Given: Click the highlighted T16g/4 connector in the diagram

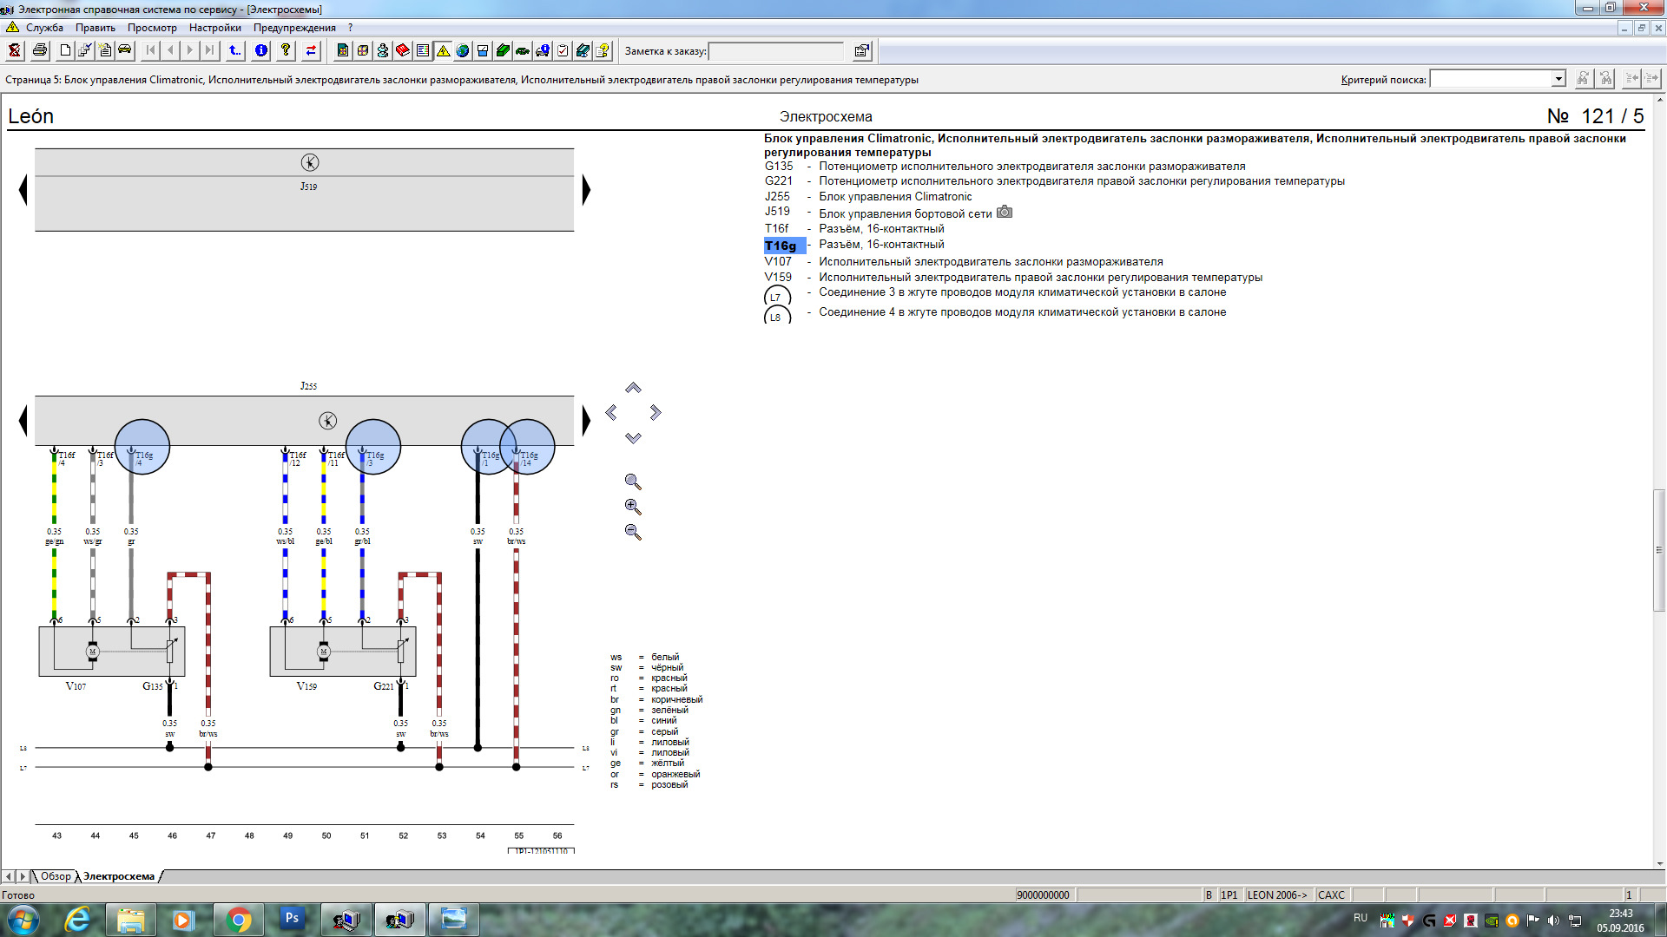Looking at the screenshot, I should click(x=142, y=447).
